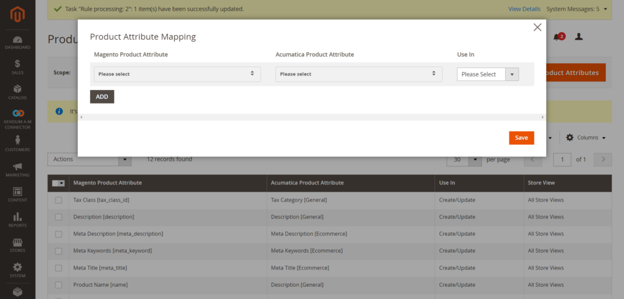Click the dialog horizontal scrollbar track

pos(311,118)
